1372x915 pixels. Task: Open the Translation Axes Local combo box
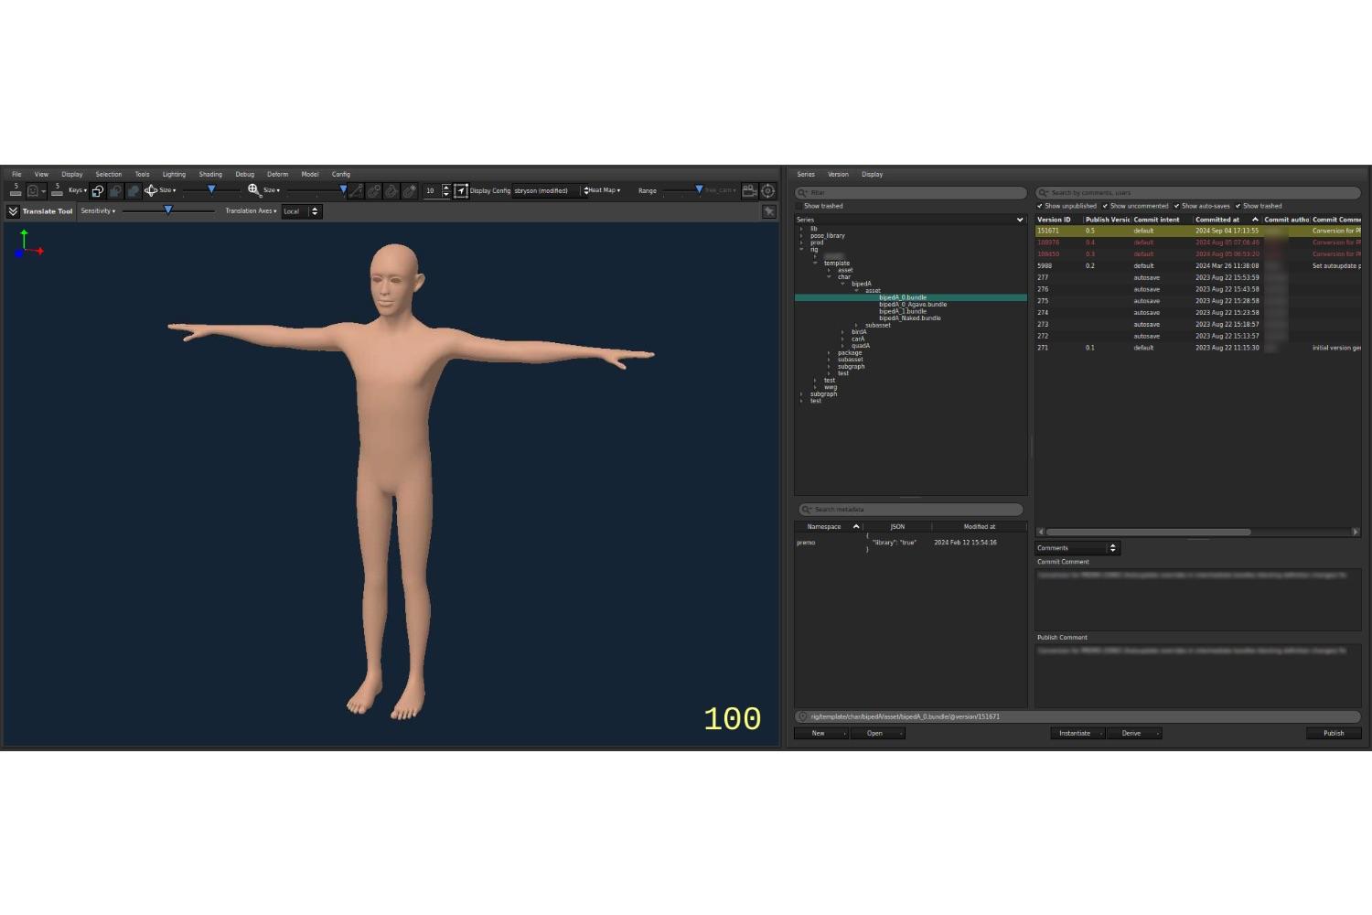pyautogui.click(x=301, y=211)
